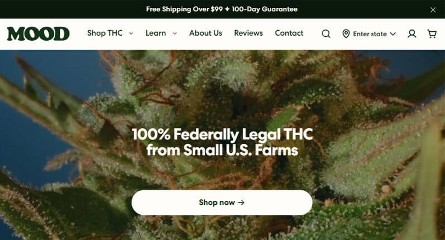Click the Federally Legal THC headline
This screenshot has height=240, width=445.
click(222, 142)
